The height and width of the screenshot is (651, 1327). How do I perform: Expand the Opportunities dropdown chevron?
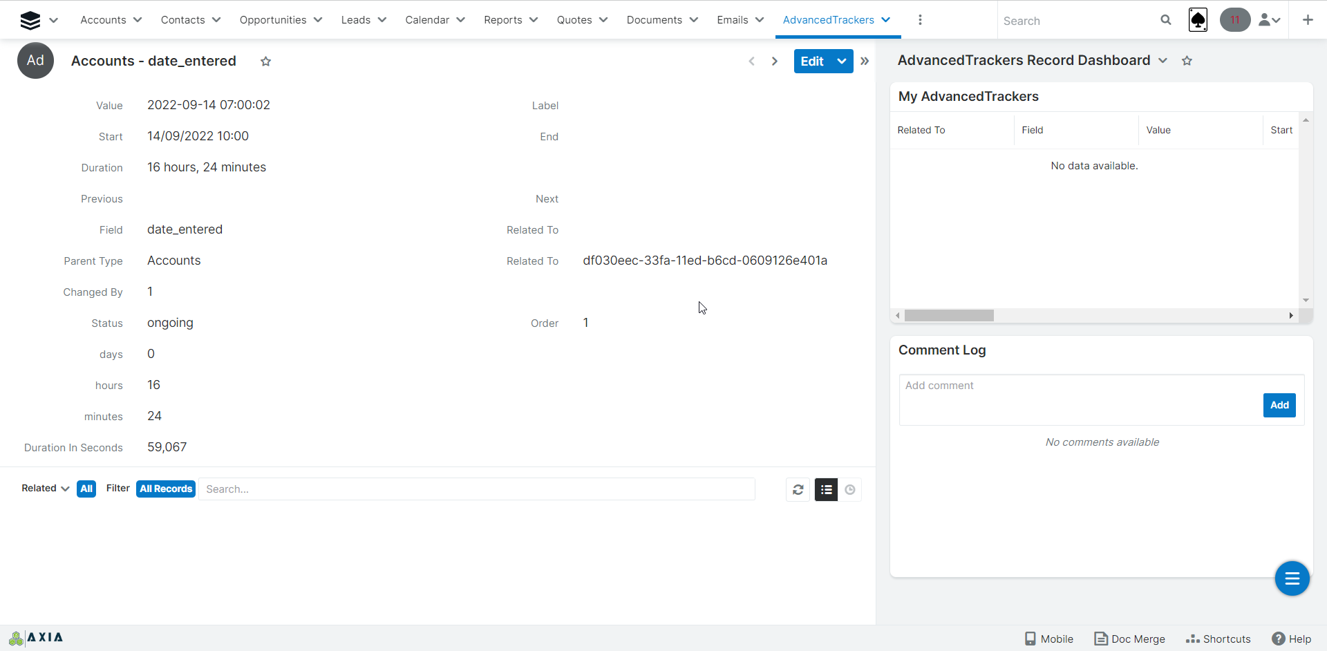point(318,20)
